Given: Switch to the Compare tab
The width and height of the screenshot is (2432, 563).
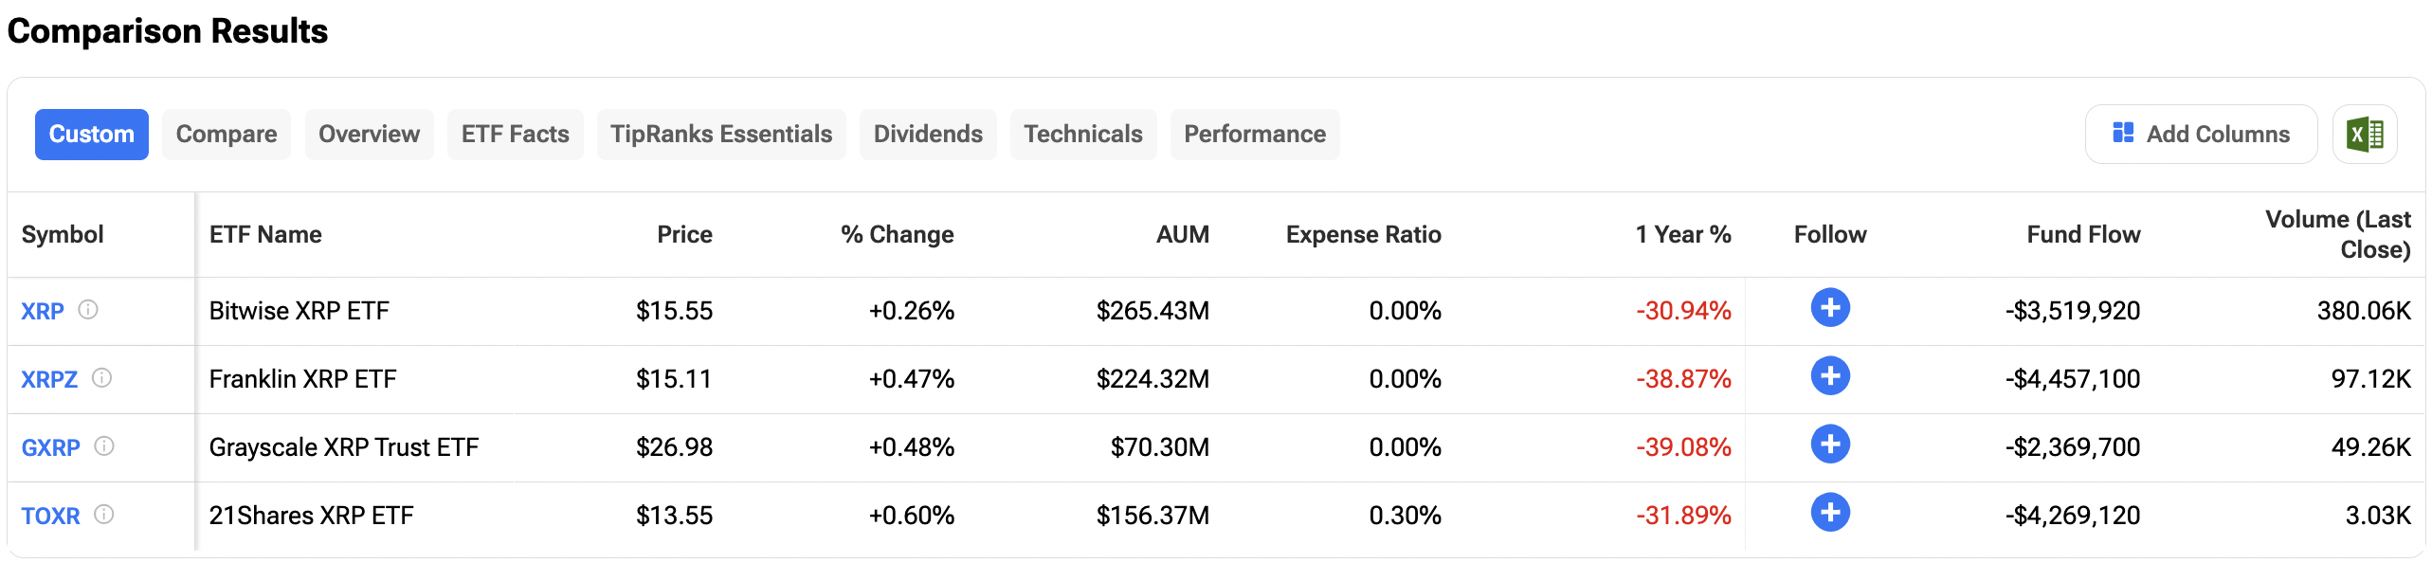Looking at the screenshot, I should [x=227, y=135].
